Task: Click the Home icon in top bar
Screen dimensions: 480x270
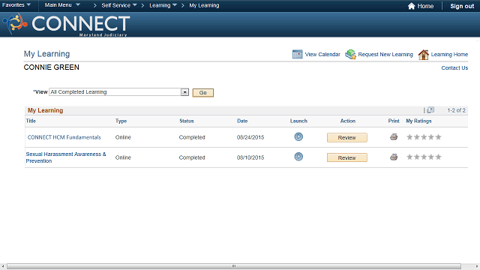Action: (412, 6)
